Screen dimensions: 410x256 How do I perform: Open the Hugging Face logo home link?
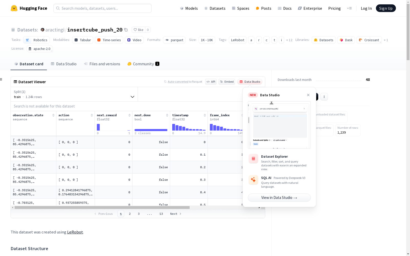tap(29, 8)
